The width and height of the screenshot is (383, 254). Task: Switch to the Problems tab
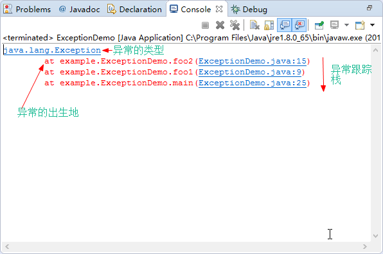pos(27,9)
